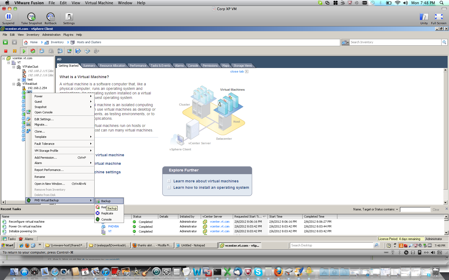Click the Alarms button in status bar
449x280 pixels.
26,239
